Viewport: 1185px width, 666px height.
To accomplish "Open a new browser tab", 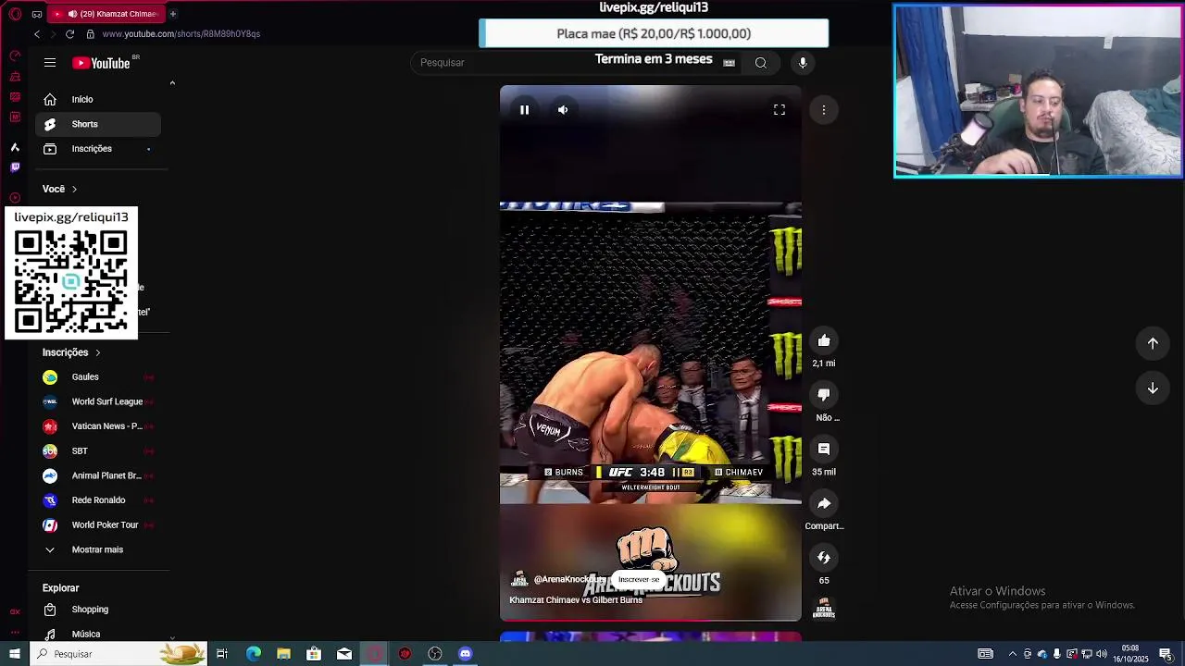I will click(172, 14).
